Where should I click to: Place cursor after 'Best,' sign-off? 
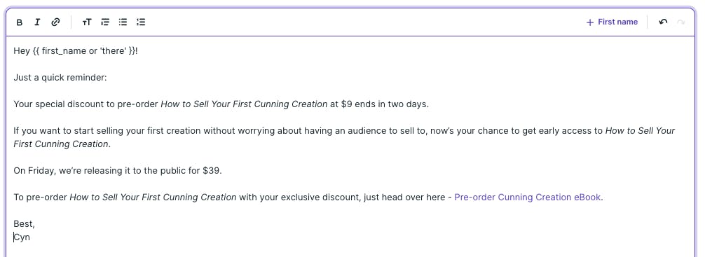[x=35, y=224]
